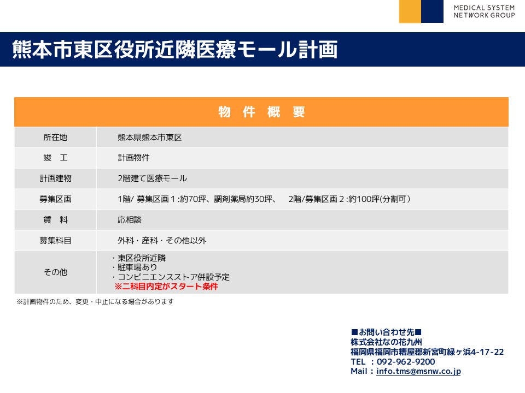Screen dimensions: 525x393
Task: Select the 竣工 row label
Action: [x=55, y=158]
